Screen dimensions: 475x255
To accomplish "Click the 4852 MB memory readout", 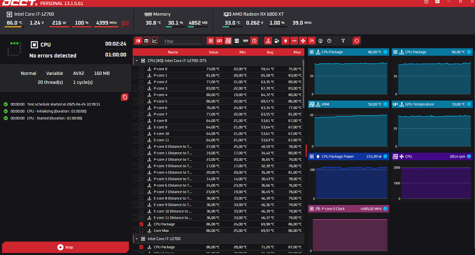I will tap(198, 23).
